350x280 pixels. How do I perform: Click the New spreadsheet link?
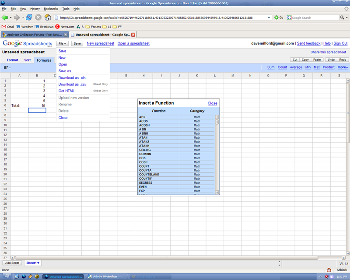tap(101, 43)
